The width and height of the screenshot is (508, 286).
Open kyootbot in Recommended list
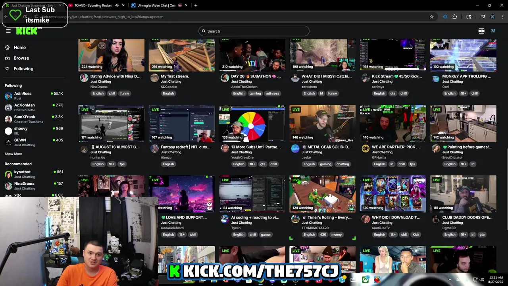click(34, 174)
